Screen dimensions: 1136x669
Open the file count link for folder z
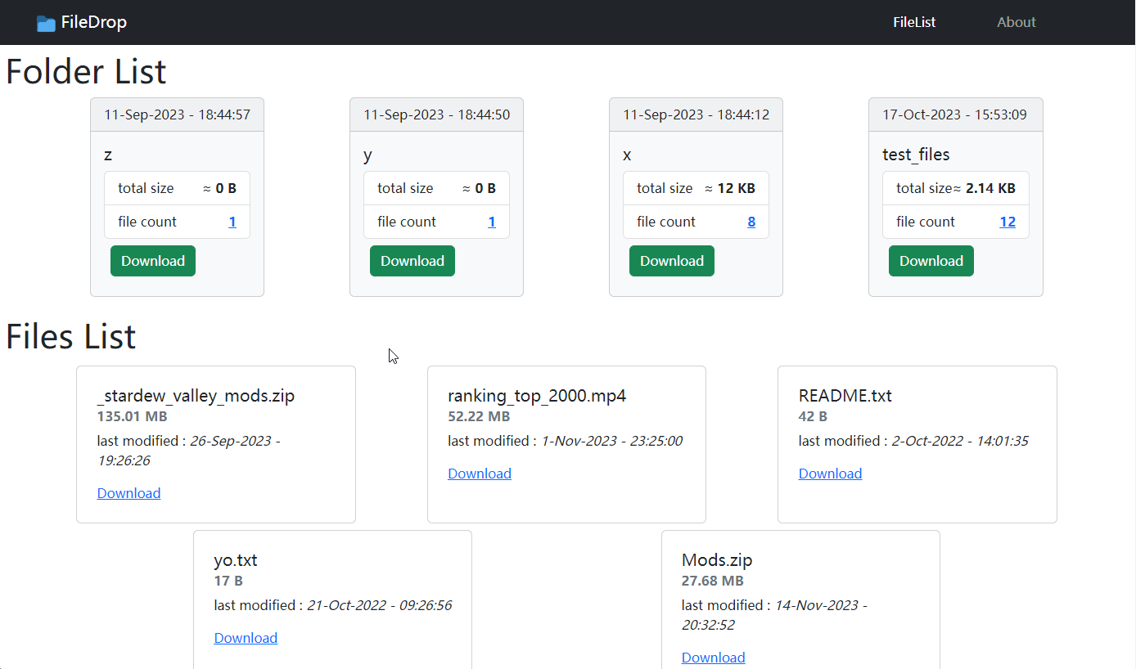coord(232,222)
